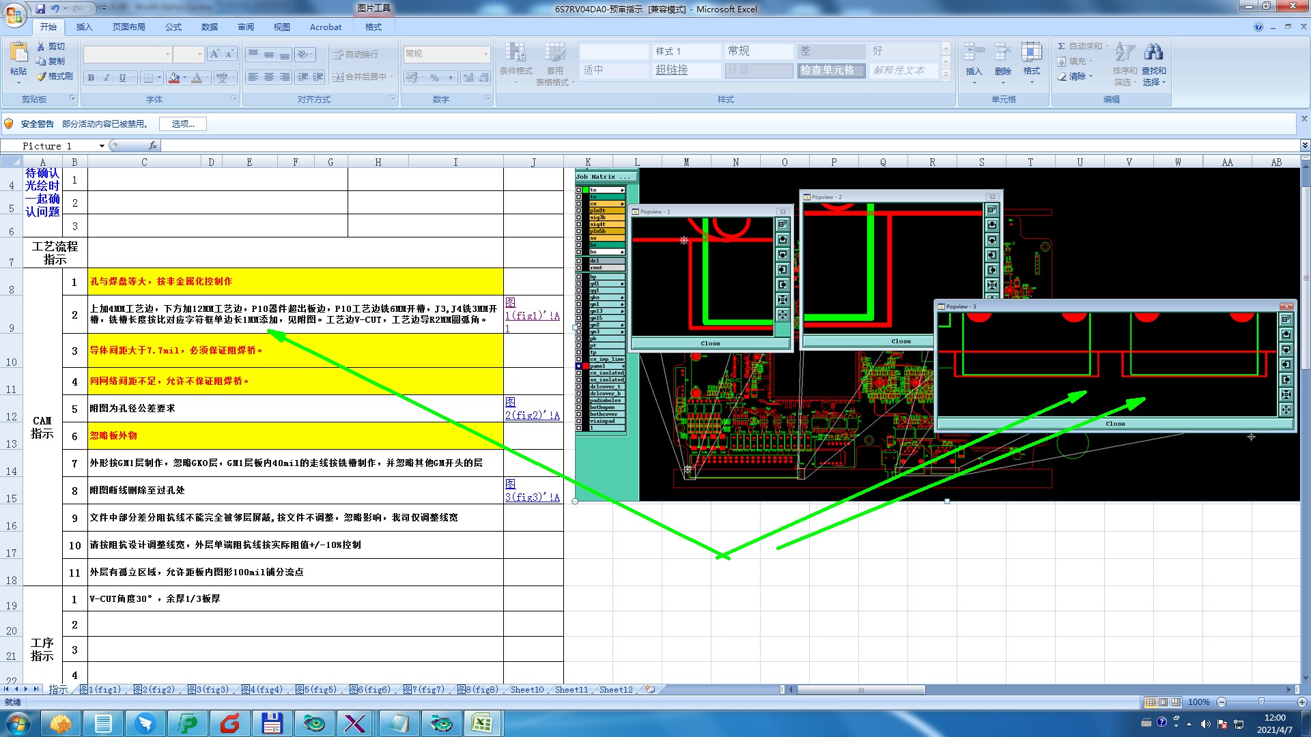Toggle center horizontal alignment
This screenshot has width=1311, height=737.
[x=269, y=77]
